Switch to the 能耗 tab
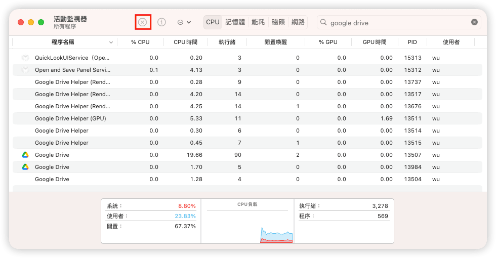Viewport: 496px width, 258px height. tap(258, 22)
